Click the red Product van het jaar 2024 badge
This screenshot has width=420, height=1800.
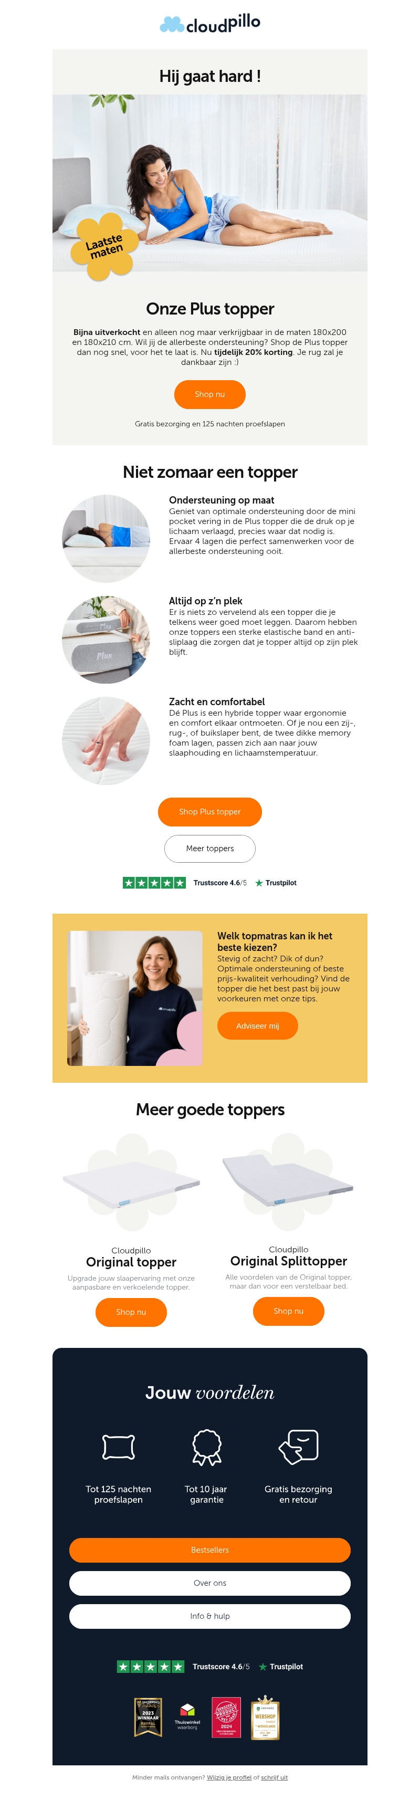point(226,1717)
